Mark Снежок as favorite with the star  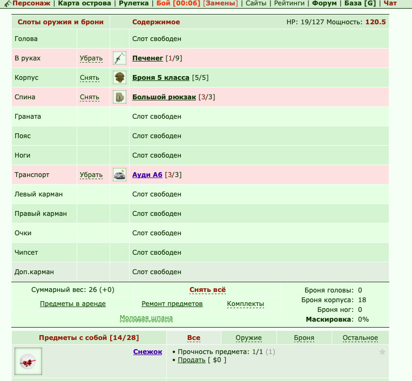click(382, 352)
